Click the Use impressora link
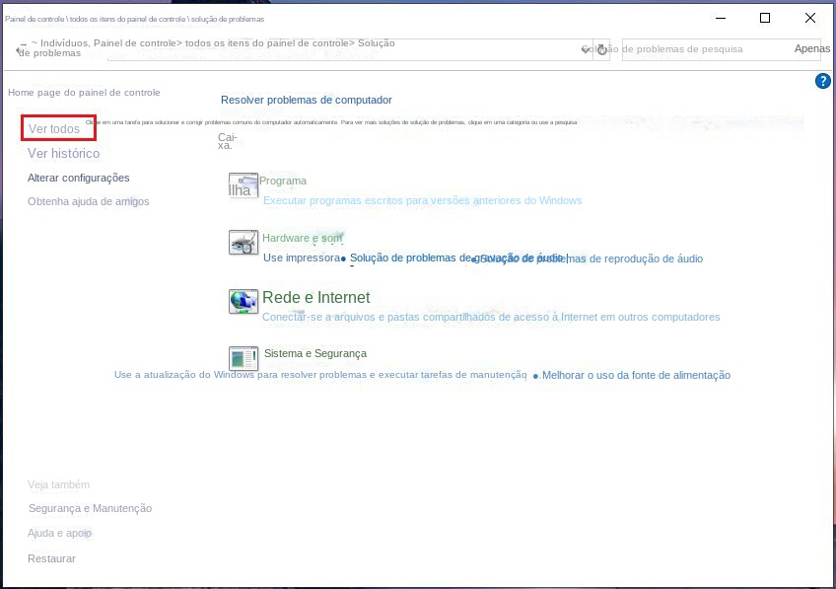 click(x=302, y=258)
